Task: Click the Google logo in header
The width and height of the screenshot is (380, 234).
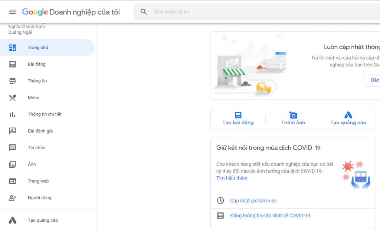Action: [35, 12]
